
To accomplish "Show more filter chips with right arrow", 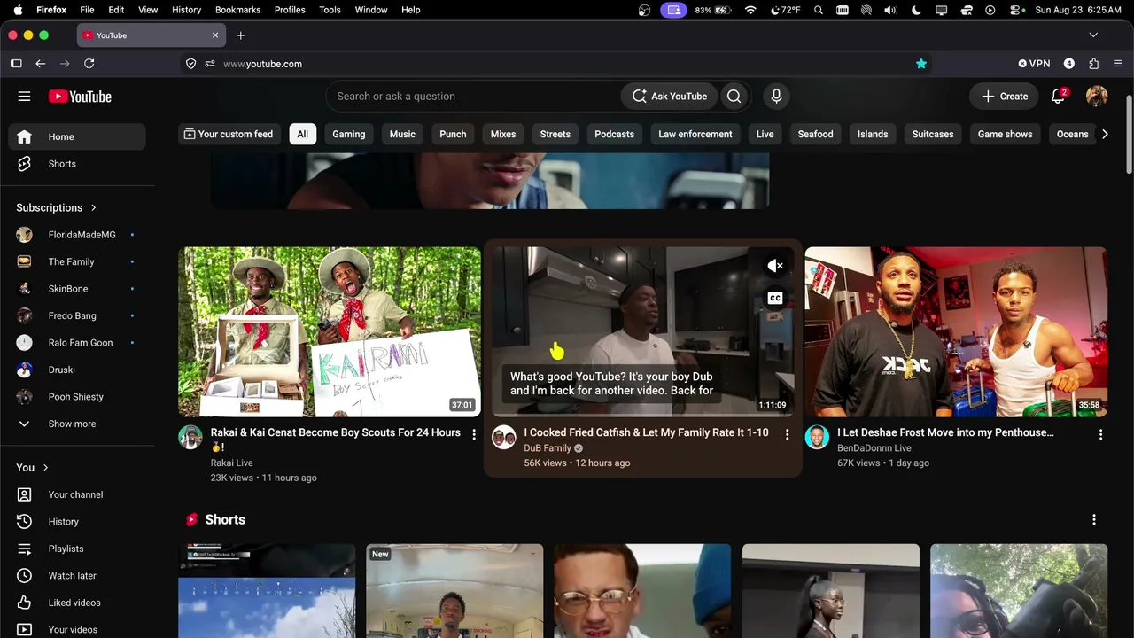I will 1105,134.
